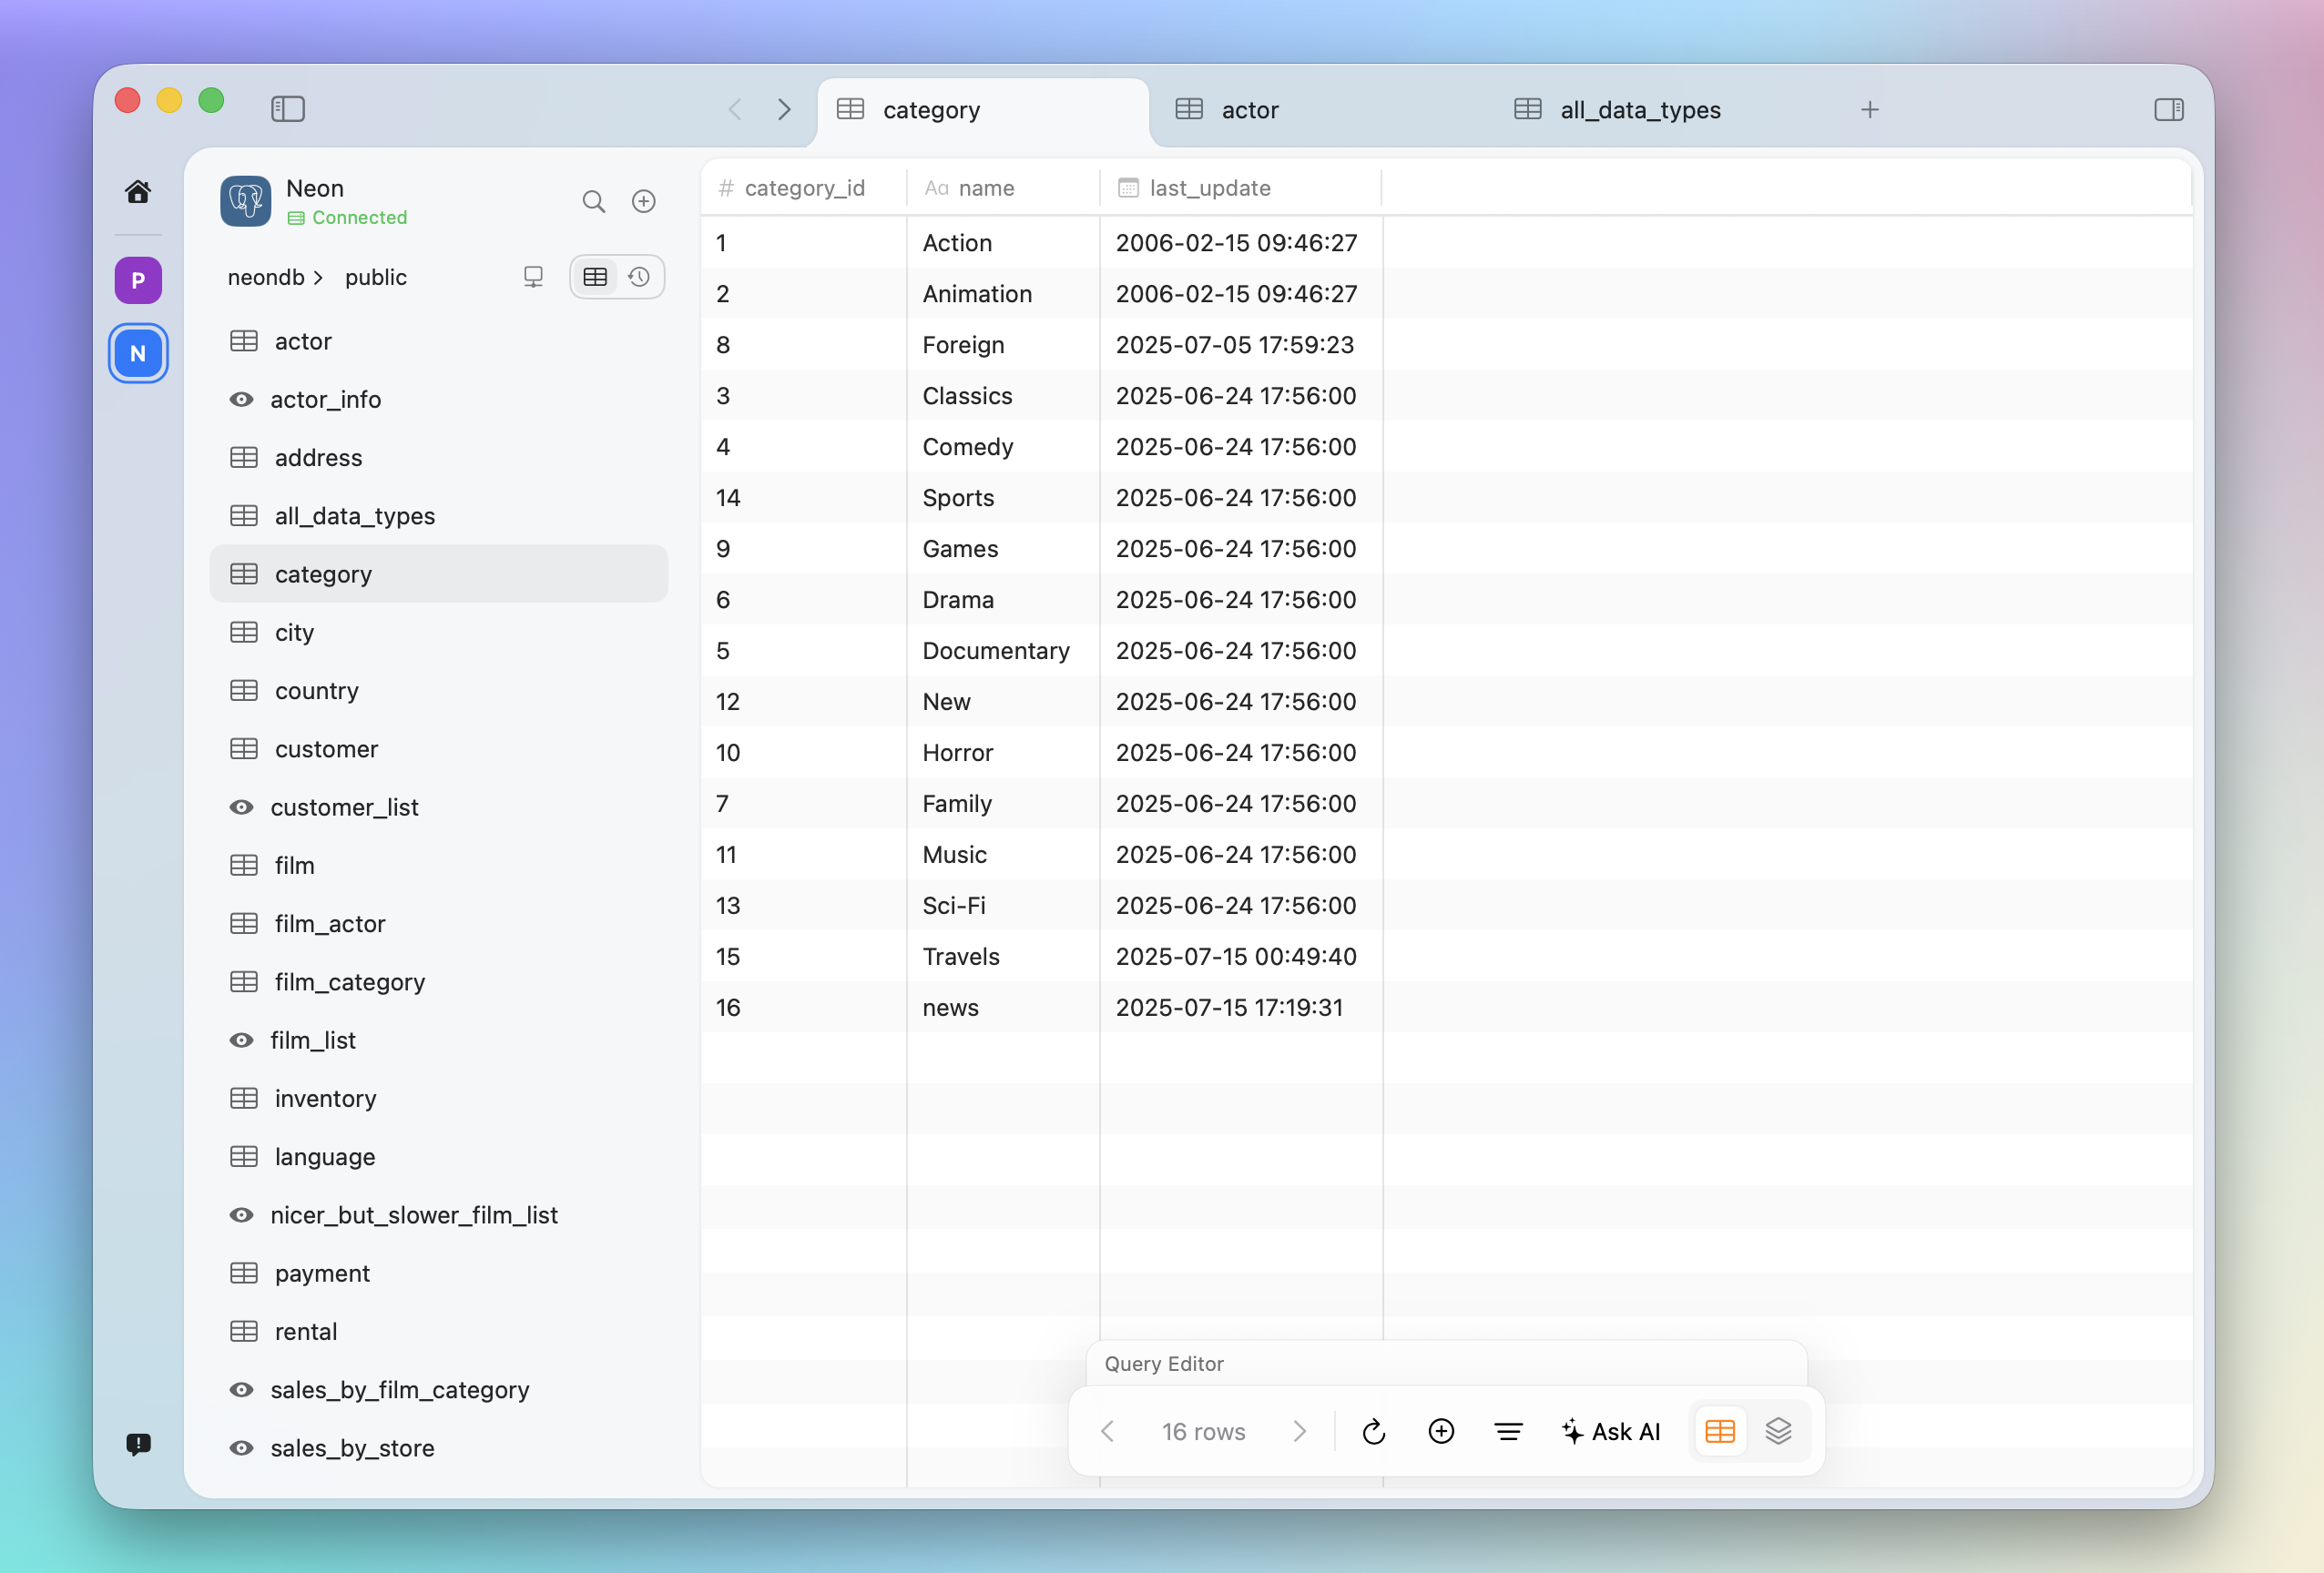Go to the previous page of rows
The width and height of the screenshot is (2324, 1573).
tap(1107, 1431)
